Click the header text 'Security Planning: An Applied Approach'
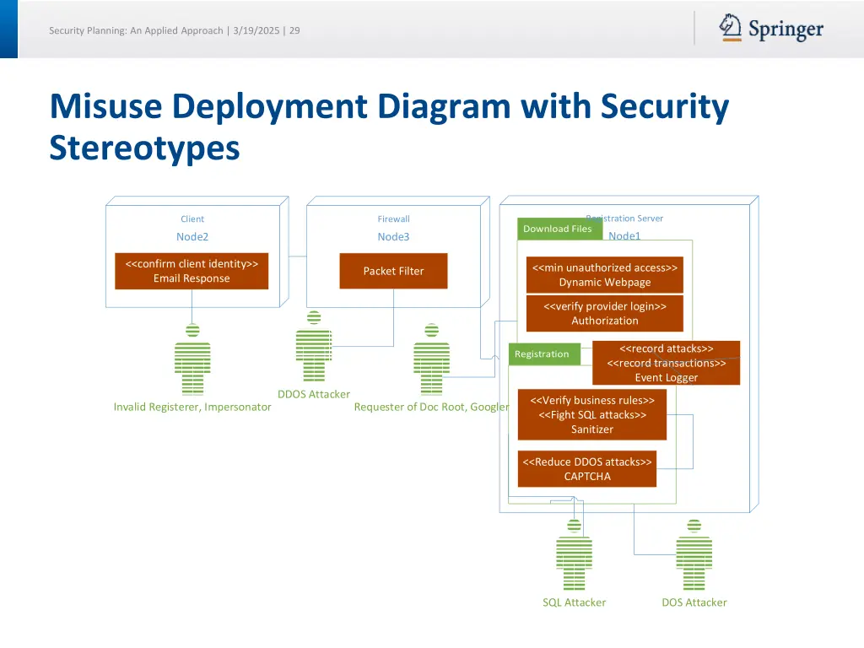The width and height of the screenshot is (864, 648). click(136, 30)
